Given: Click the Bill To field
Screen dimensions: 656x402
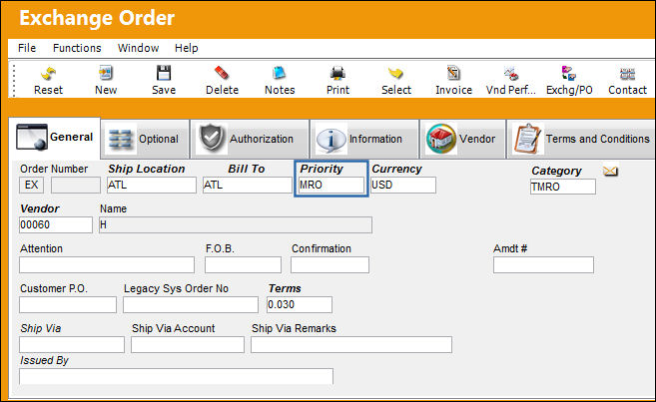Looking at the screenshot, I should (x=248, y=185).
